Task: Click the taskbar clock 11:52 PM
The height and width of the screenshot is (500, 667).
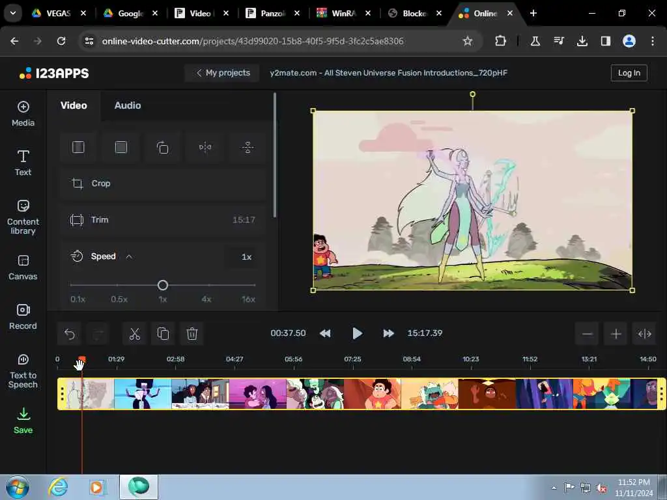Action: (x=634, y=482)
